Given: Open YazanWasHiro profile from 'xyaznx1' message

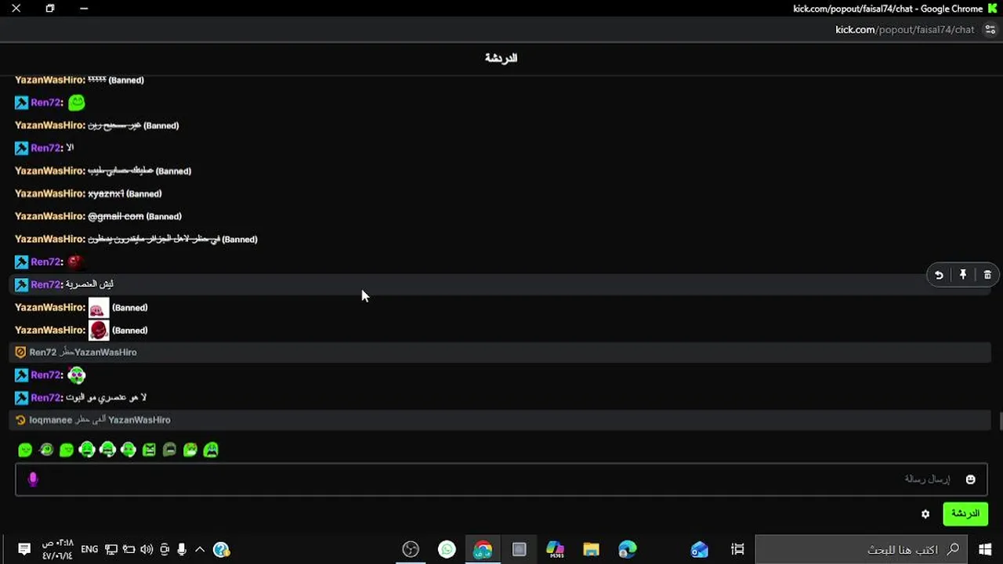Looking at the screenshot, I should [x=49, y=193].
